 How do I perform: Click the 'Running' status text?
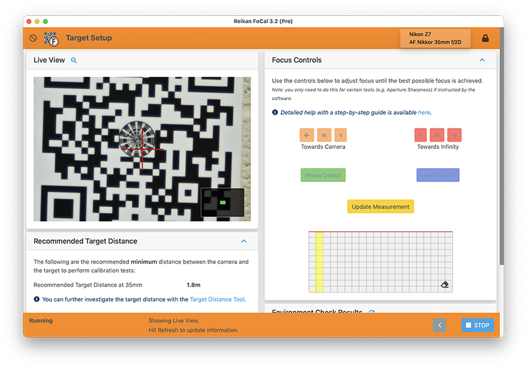click(x=41, y=321)
